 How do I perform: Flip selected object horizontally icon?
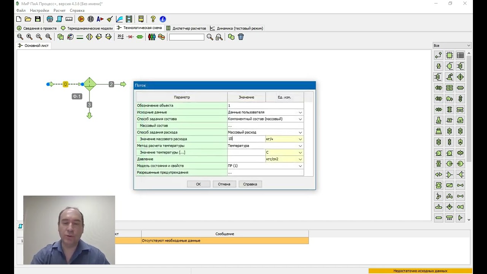coord(89,37)
